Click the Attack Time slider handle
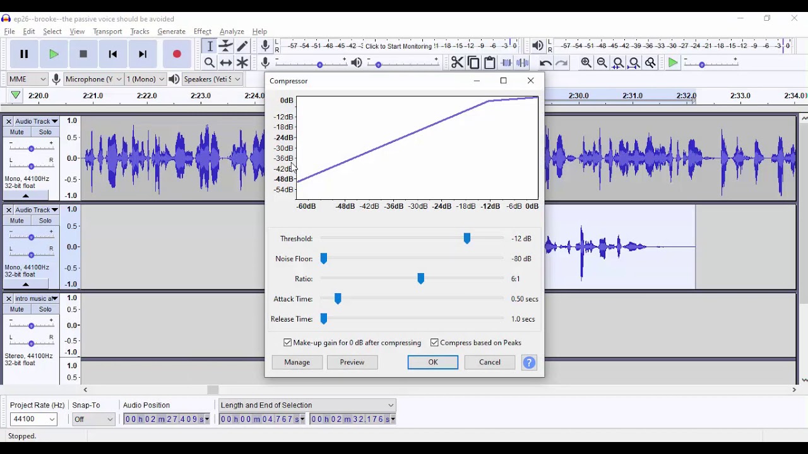Viewport: 808px width, 454px height. pyautogui.click(x=338, y=299)
